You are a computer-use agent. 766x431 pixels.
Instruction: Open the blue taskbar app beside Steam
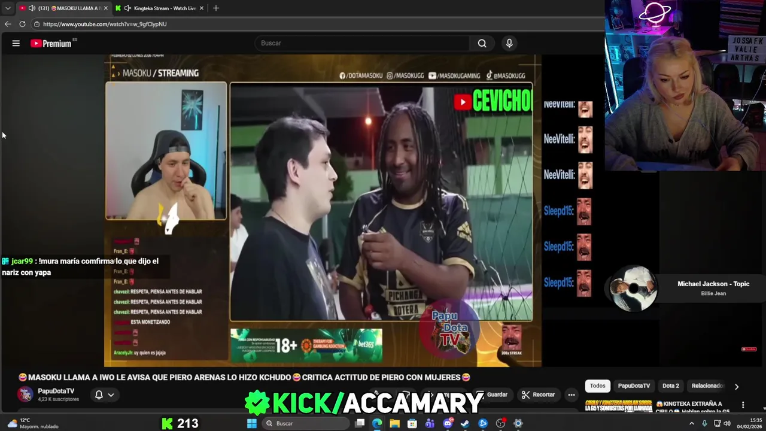[483, 423]
